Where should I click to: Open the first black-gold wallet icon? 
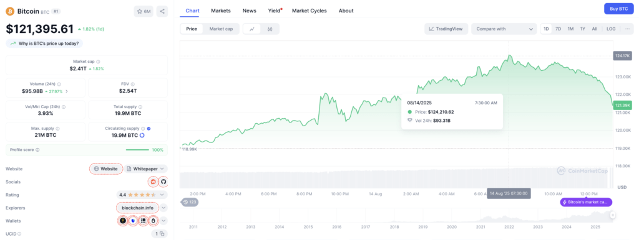coord(123,221)
